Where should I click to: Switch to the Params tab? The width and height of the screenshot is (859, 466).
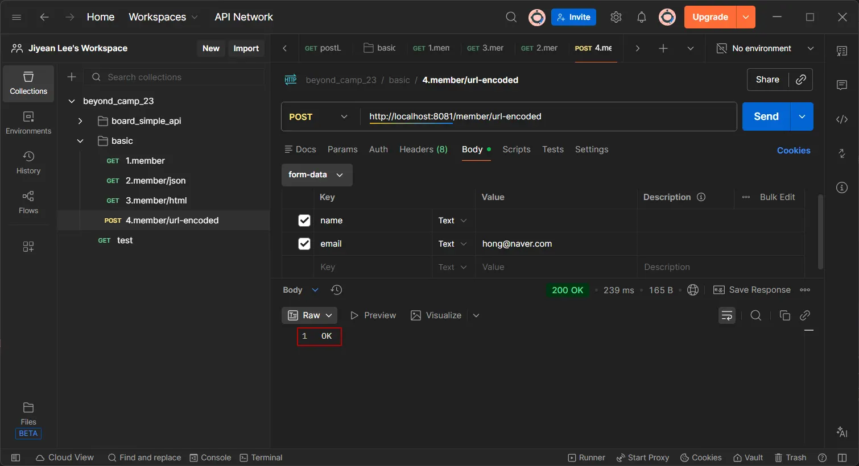[x=342, y=149]
